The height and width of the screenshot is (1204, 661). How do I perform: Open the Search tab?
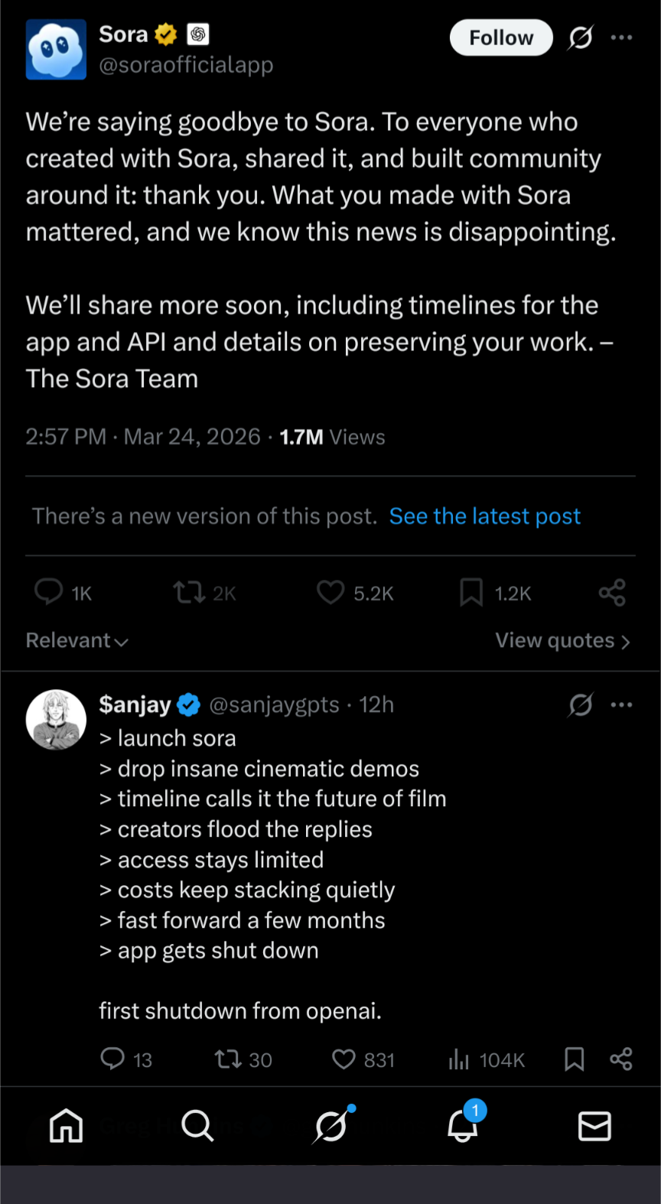[197, 1126]
